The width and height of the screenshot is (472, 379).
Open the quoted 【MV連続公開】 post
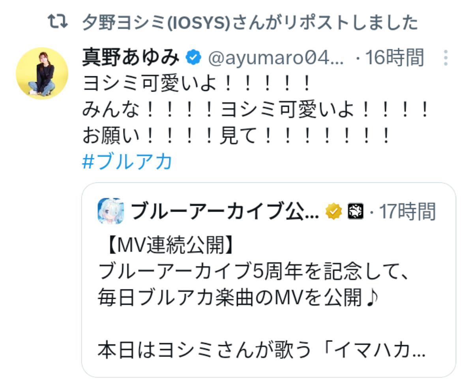(268, 280)
